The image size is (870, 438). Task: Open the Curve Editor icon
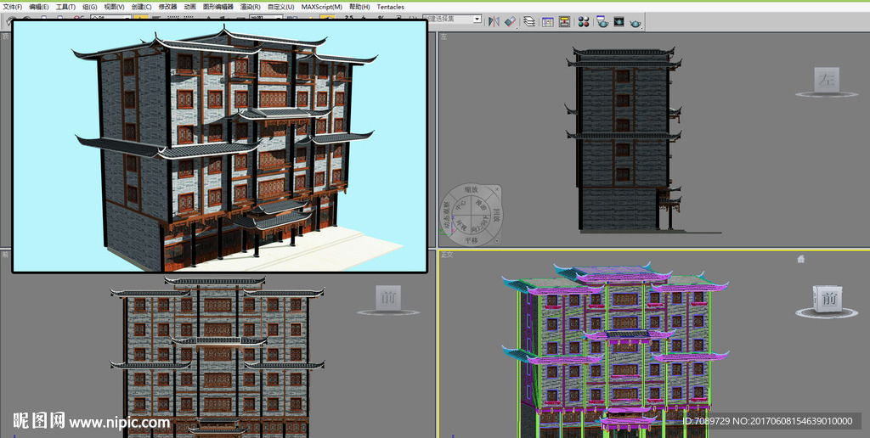point(547,21)
